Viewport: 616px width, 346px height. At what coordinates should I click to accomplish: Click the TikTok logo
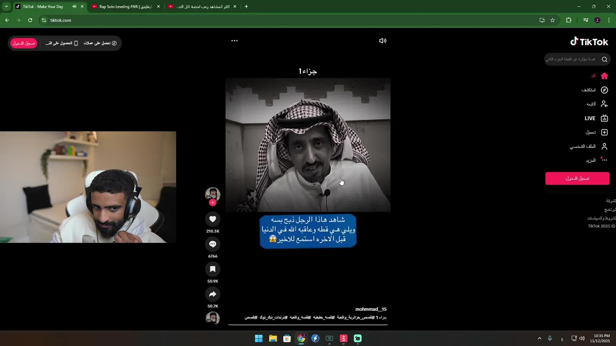[589, 42]
